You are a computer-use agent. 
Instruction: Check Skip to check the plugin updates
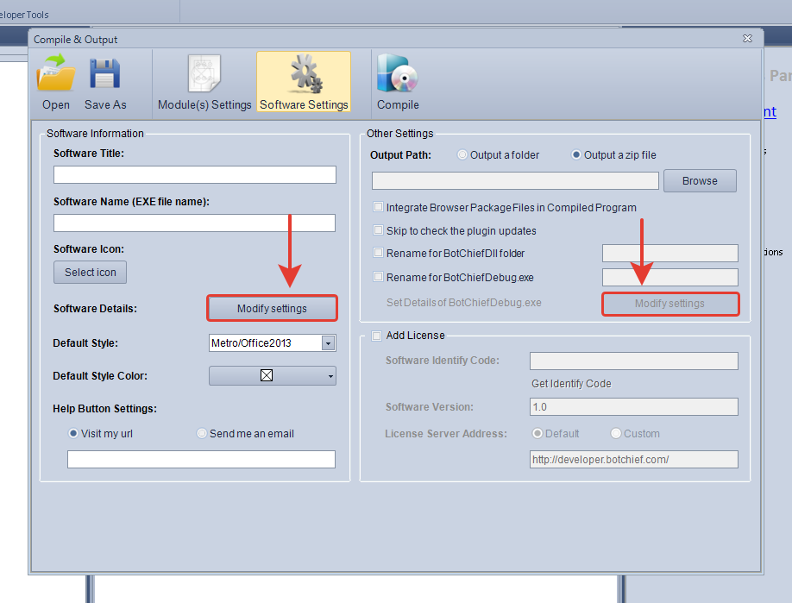tap(378, 230)
